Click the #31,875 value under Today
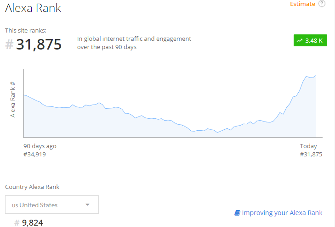335x227 pixels. coord(311,154)
